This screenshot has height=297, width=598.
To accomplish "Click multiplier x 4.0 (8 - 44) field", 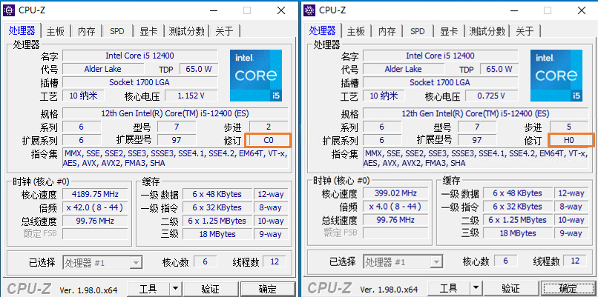I will 396,207.
